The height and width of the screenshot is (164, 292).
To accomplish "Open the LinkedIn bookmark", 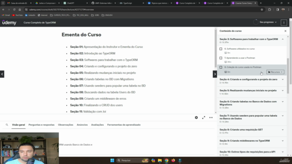I will 30,15.
